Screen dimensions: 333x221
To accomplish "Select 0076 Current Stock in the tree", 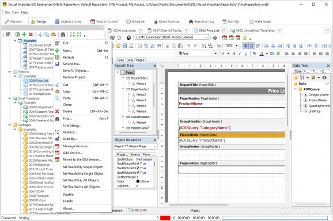I will (41, 85).
